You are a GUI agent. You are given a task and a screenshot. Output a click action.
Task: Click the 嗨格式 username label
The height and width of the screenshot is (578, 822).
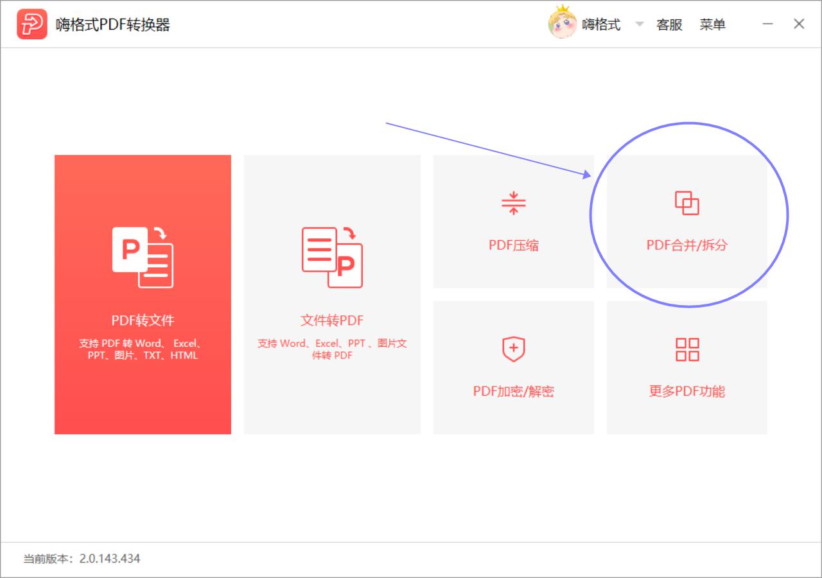tap(601, 24)
